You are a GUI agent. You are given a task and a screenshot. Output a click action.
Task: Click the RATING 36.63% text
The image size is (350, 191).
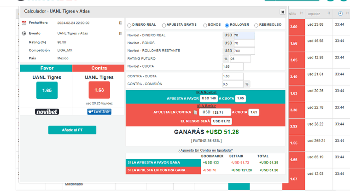[206, 141]
